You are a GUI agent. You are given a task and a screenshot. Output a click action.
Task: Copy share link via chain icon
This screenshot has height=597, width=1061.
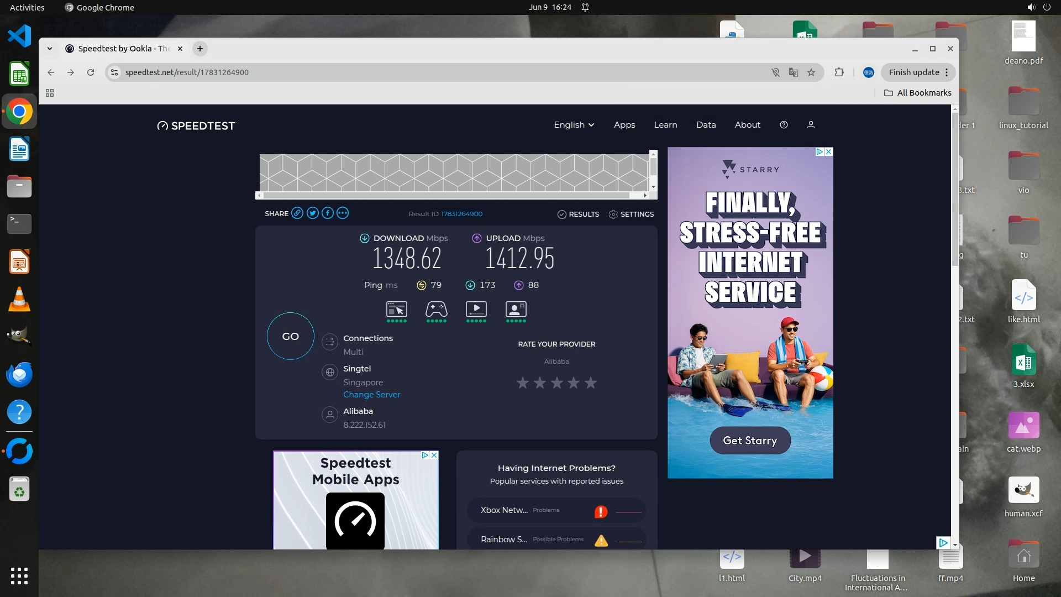297,213
